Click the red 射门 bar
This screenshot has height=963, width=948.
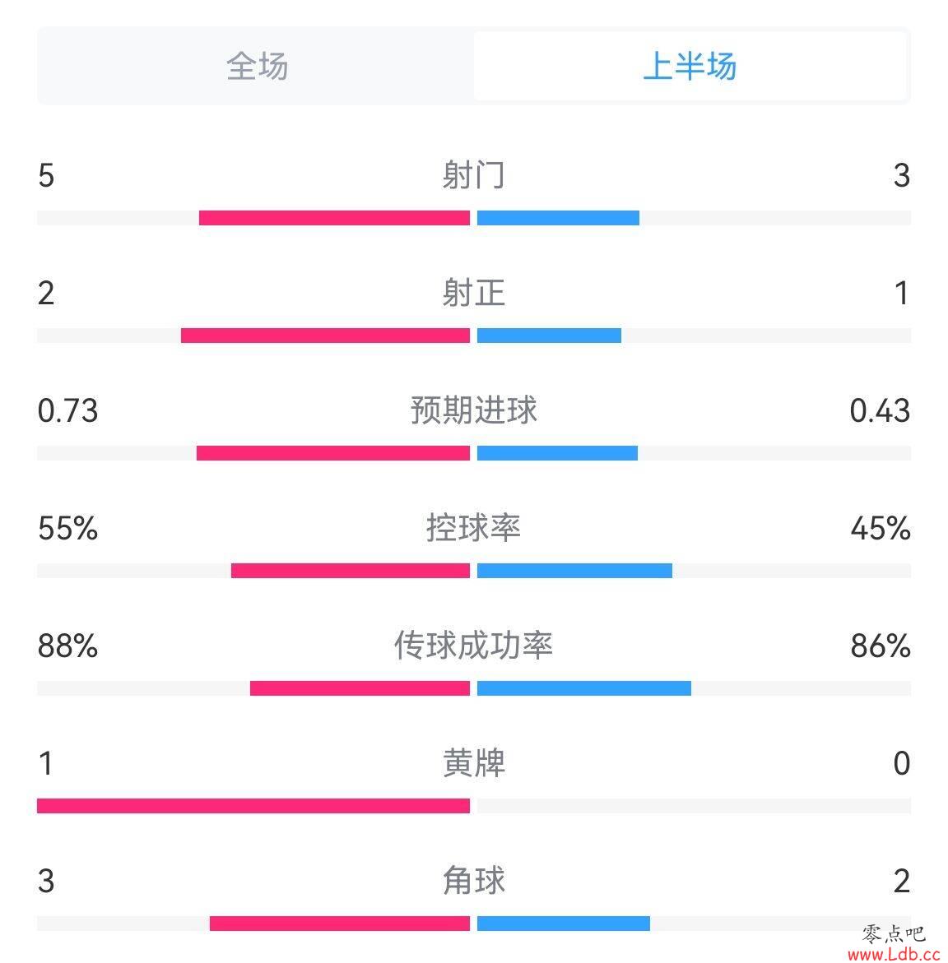(x=334, y=218)
